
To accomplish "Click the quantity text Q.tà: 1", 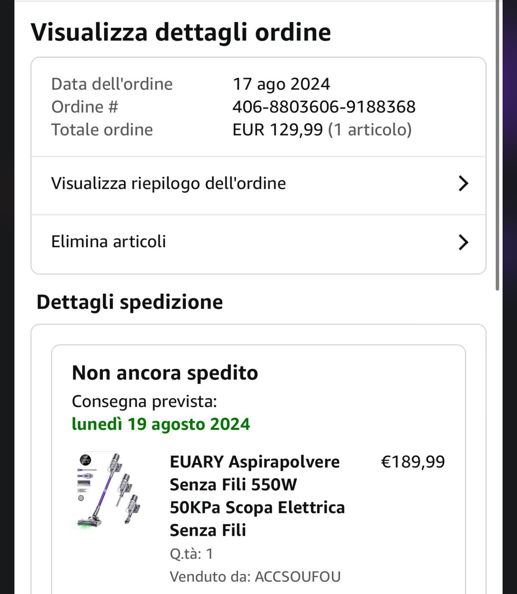I will click(191, 553).
